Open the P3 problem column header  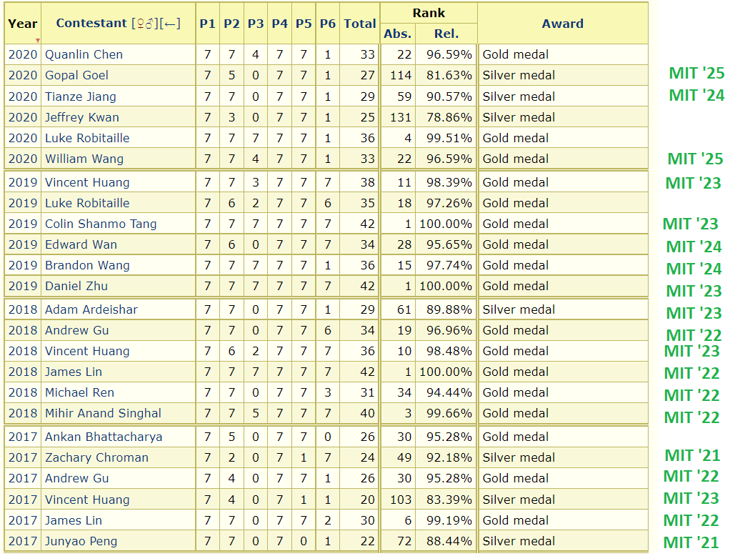tap(256, 24)
